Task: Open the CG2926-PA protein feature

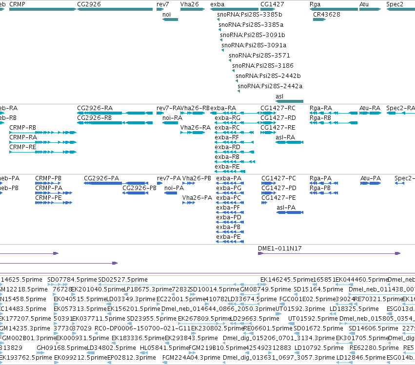Action: pos(116,183)
